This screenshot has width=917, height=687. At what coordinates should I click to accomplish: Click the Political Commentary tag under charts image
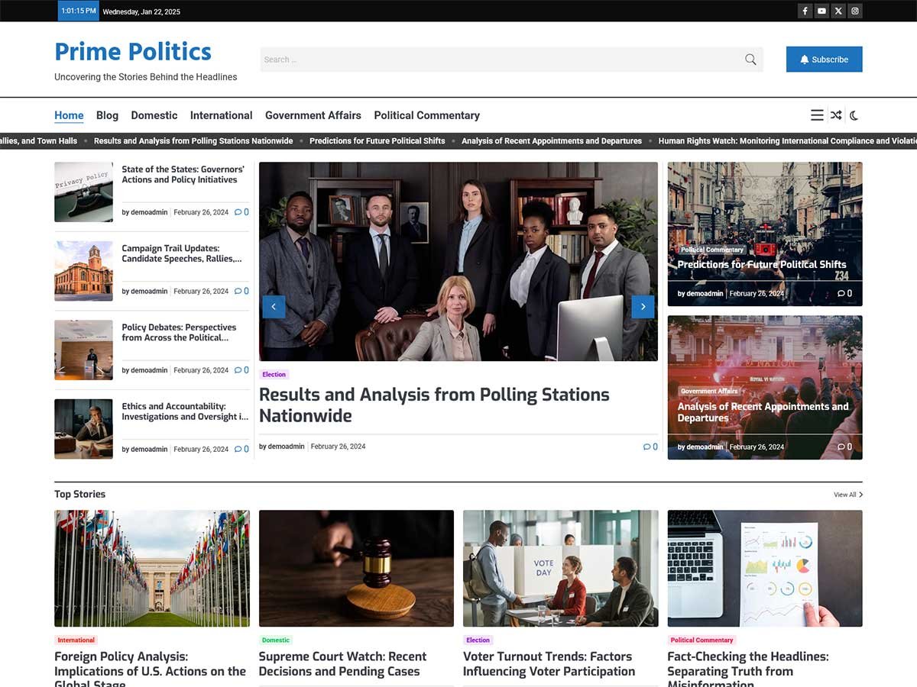point(702,640)
